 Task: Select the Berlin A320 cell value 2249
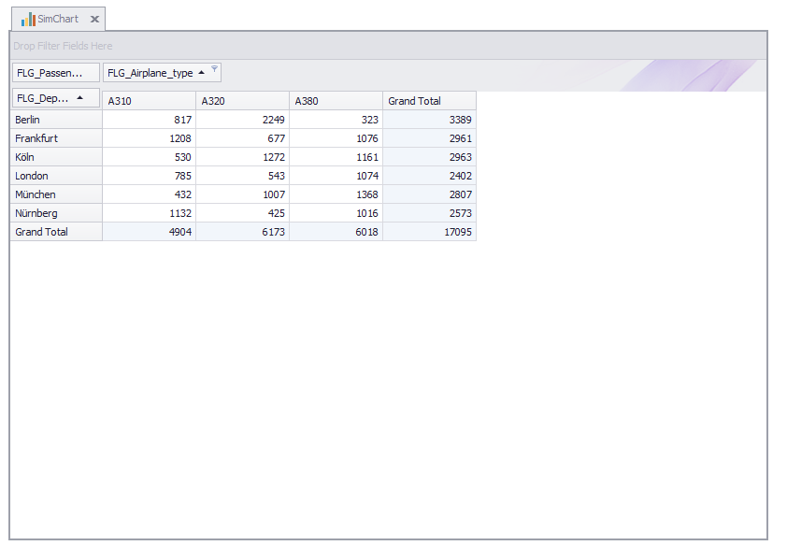[x=242, y=120]
